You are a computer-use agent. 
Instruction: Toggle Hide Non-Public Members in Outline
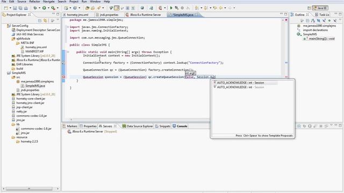click(329, 20)
